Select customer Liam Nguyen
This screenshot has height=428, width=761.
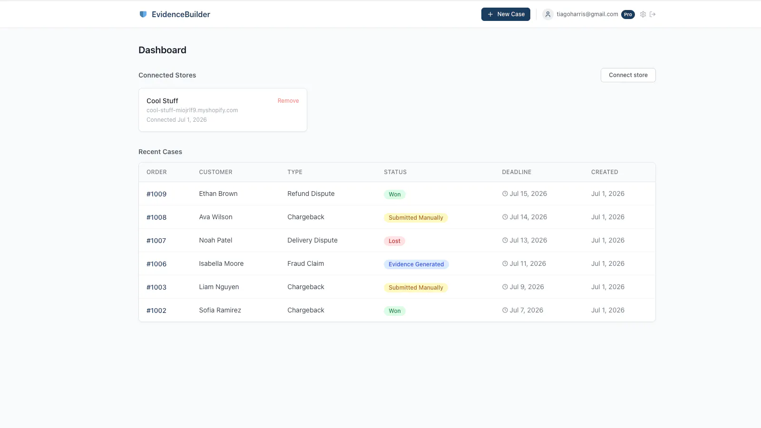[219, 287]
